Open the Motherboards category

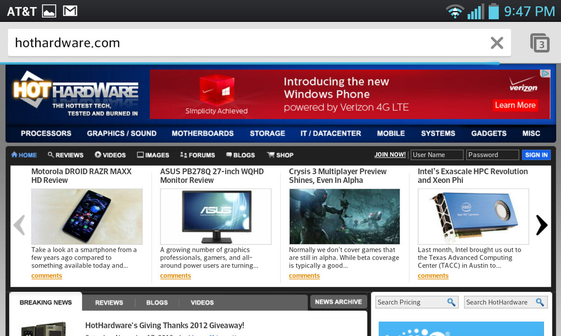point(202,133)
